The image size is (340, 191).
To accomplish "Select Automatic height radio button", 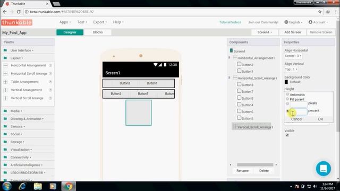I will point(287,94).
